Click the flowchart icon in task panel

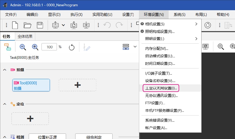coord(8,47)
